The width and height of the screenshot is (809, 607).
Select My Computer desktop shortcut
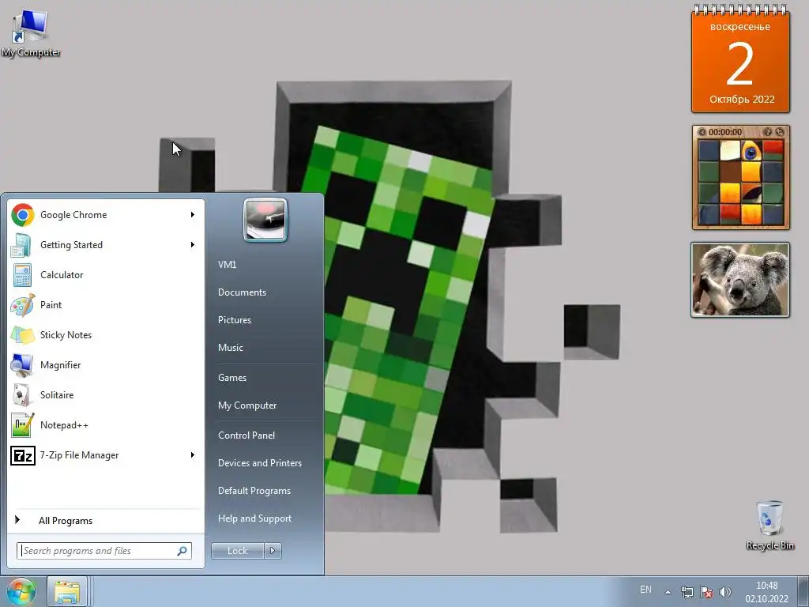point(31,32)
